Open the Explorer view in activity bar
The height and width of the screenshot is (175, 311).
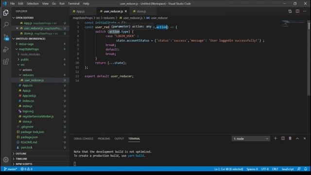pos(6,13)
